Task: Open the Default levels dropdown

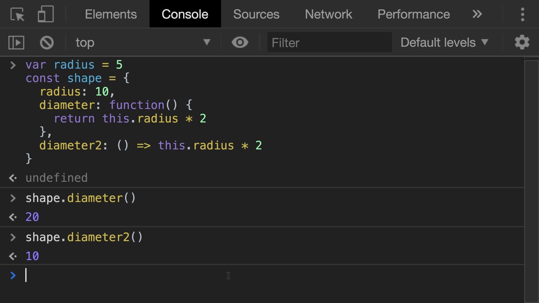Action: pos(444,43)
